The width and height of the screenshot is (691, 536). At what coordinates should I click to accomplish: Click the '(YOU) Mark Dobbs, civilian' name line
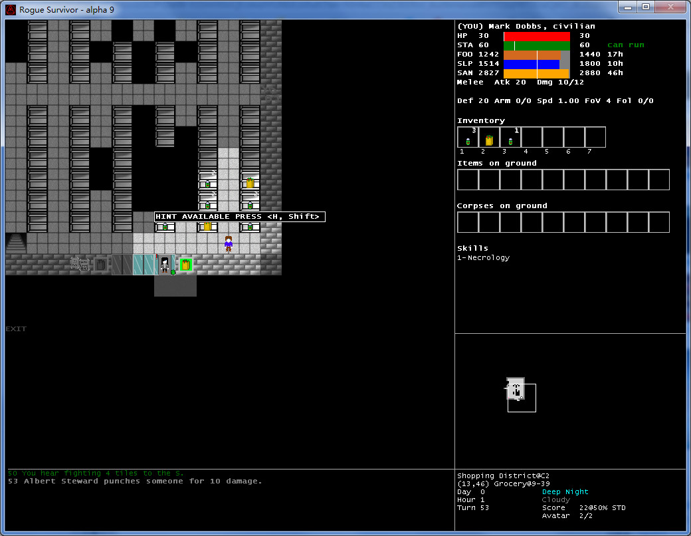[x=526, y=26]
